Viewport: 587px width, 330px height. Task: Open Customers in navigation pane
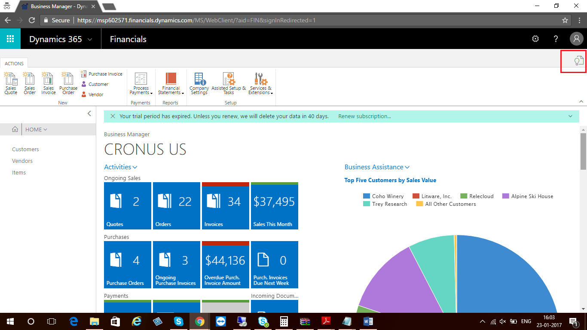click(25, 149)
